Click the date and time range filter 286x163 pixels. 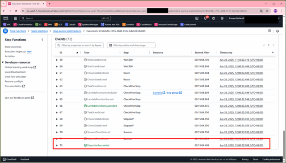point(131,45)
